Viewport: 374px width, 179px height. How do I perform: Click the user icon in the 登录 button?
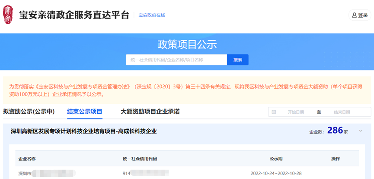click(x=354, y=15)
